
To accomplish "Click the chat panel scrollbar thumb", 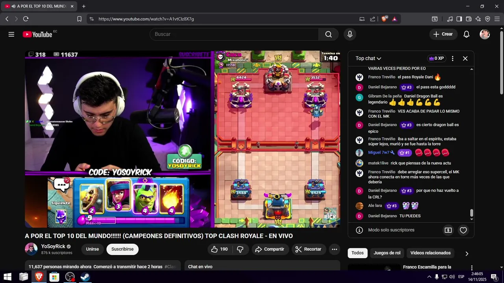I will pos(472,213).
